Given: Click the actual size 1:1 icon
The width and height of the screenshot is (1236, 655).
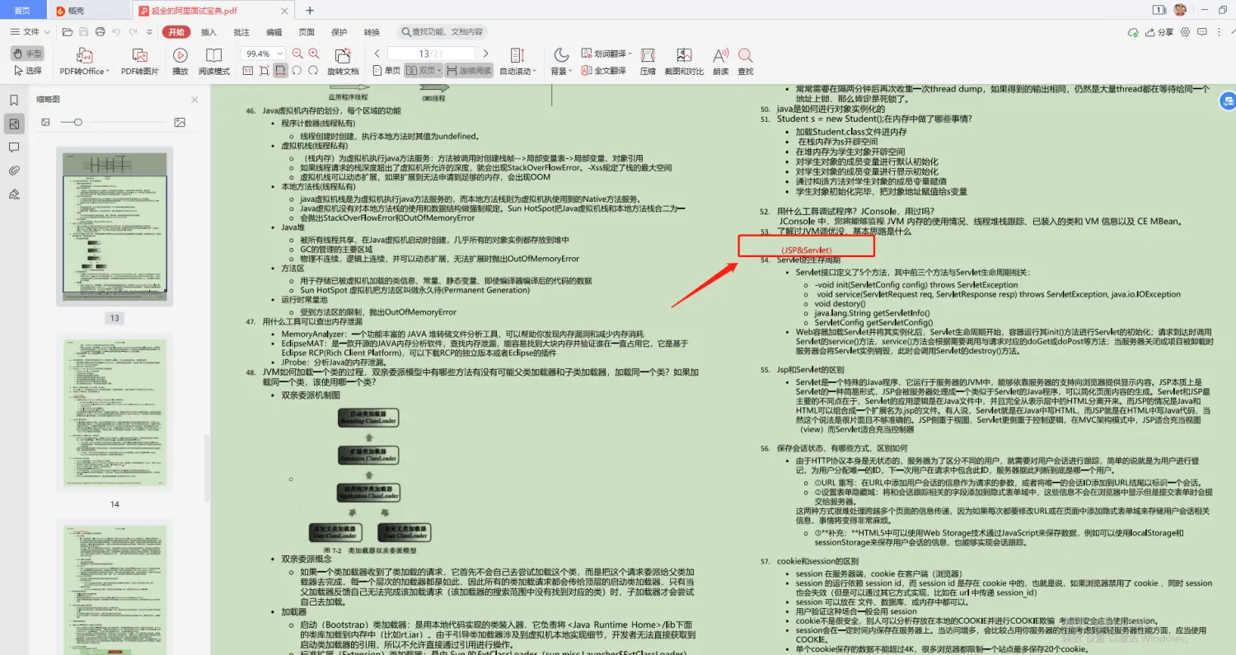Looking at the screenshot, I should click(247, 71).
